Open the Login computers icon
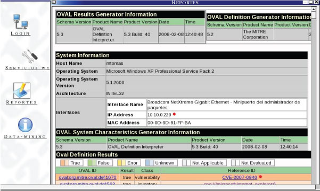The height and width of the screenshot is (191, 320). [x=21, y=22]
